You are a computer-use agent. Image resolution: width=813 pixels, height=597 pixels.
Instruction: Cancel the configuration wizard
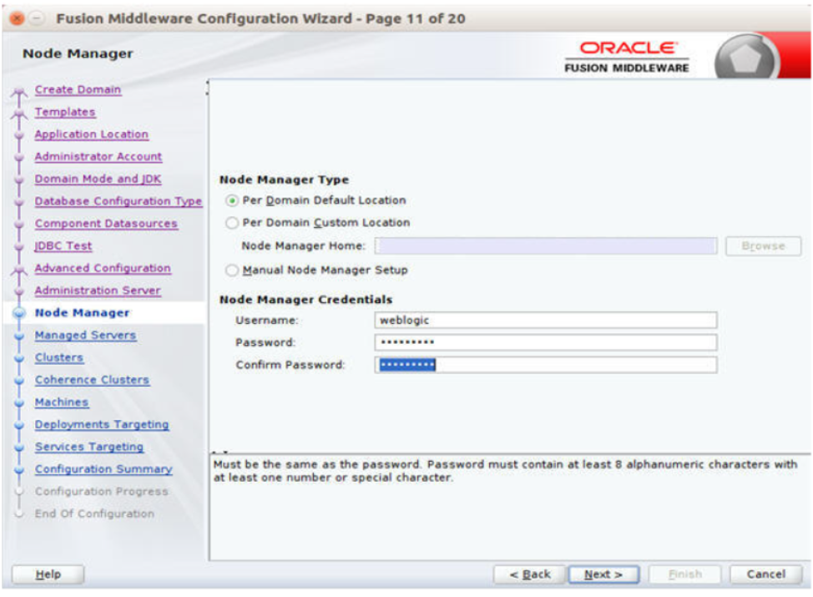pyautogui.click(x=765, y=574)
